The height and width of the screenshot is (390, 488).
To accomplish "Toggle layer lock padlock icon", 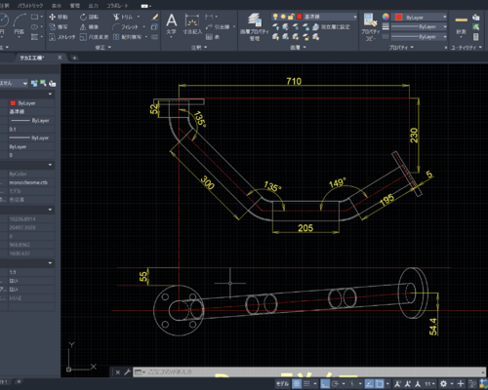I will tap(291, 17).
